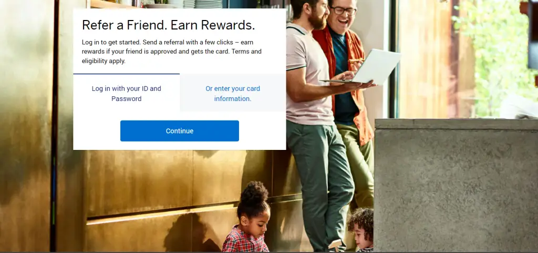The image size is (538, 253).
Task: Click the Terms and eligibility apply text
Action: click(172, 56)
